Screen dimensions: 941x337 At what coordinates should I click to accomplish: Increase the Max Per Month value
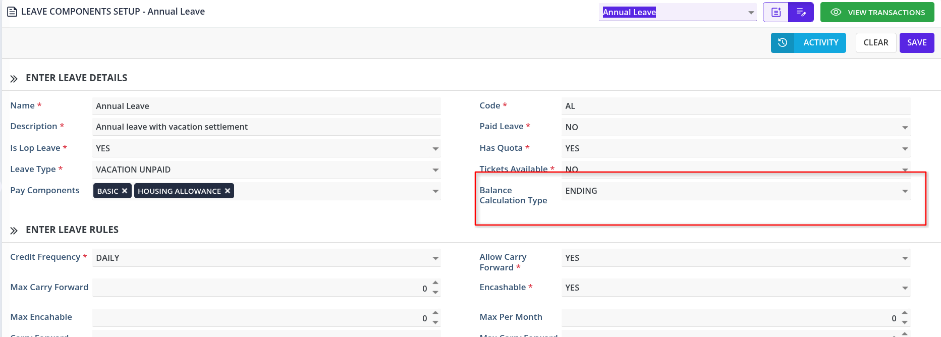tap(905, 313)
